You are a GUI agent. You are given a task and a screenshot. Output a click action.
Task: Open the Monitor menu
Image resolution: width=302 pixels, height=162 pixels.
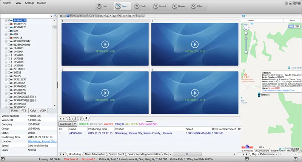click(42, 3)
